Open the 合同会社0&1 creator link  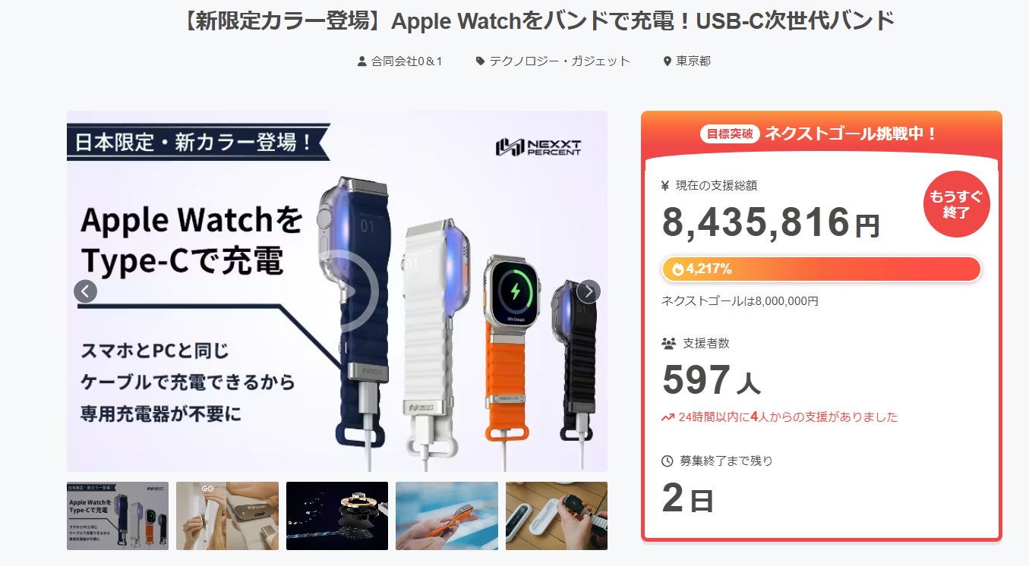tap(407, 61)
